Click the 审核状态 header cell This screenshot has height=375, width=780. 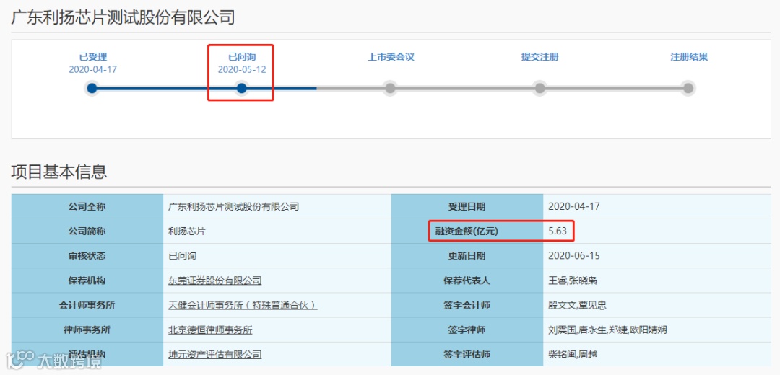coord(87,256)
